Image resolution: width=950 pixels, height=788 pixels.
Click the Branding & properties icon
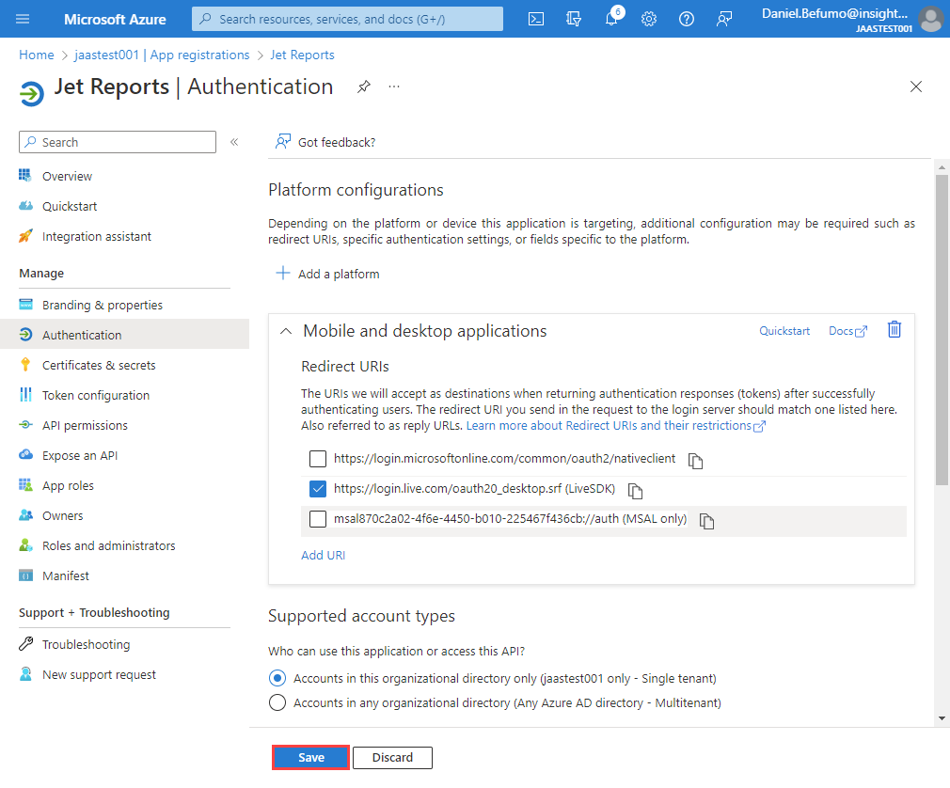coord(25,304)
